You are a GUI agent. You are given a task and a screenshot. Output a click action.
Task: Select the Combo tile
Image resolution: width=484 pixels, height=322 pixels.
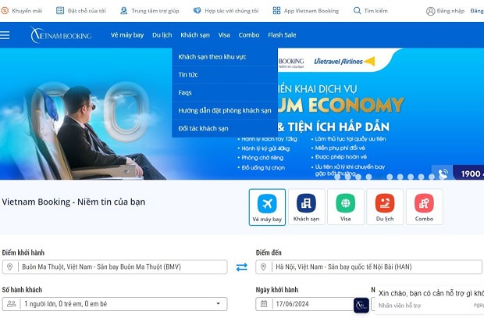424,207
